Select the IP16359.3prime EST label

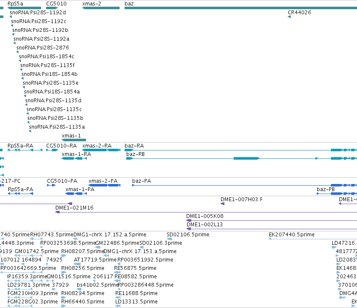tap(27, 277)
